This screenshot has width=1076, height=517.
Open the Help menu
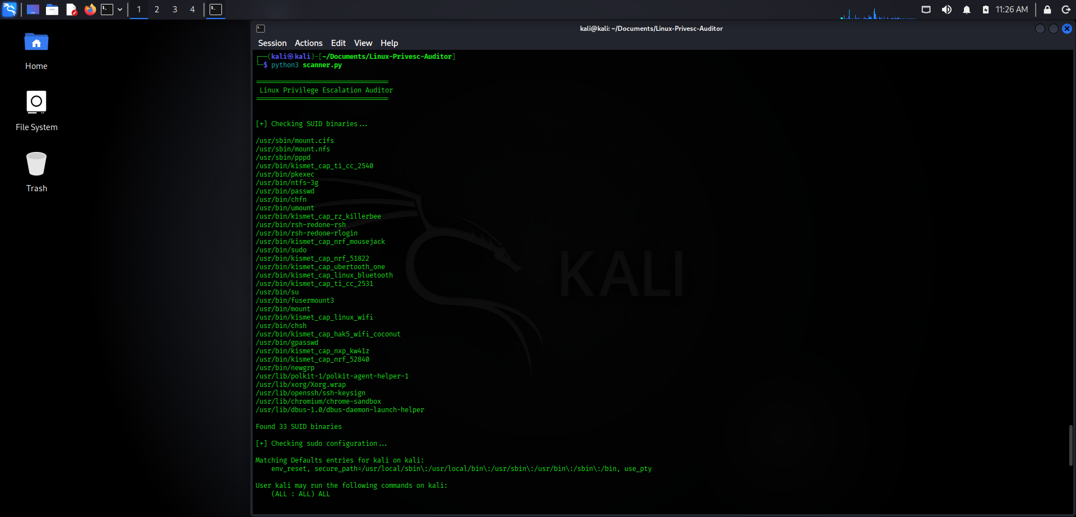click(x=389, y=43)
